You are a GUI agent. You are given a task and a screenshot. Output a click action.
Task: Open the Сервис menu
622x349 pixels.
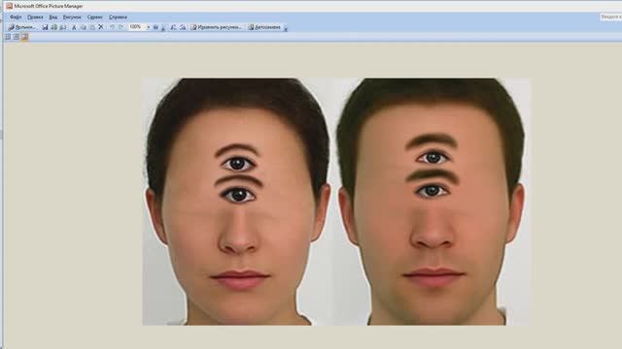coord(95,17)
